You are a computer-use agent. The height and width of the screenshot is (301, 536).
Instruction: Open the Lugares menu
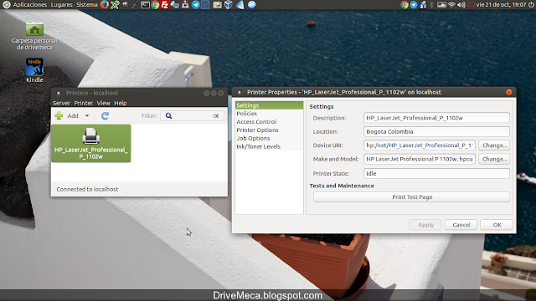pos(61,5)
